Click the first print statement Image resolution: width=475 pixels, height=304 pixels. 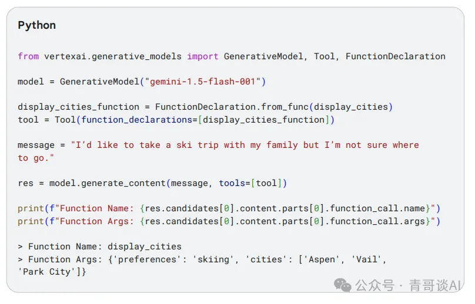[229, 208]
